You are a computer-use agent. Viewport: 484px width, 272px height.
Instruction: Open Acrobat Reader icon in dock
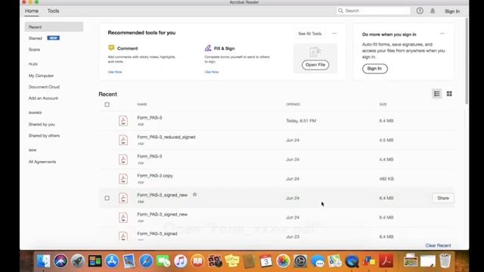point(386,261)
